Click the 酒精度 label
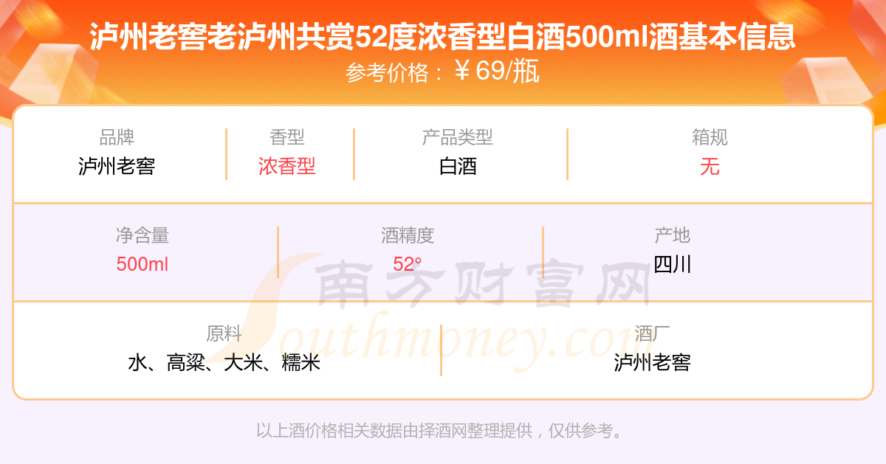The height and width of the screenshot is (464, 886). coord(408,235)
